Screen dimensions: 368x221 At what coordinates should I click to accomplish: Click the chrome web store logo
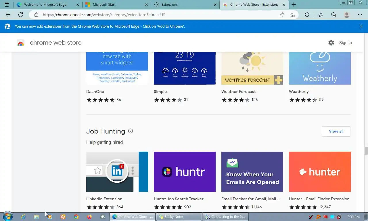[20, 43]
